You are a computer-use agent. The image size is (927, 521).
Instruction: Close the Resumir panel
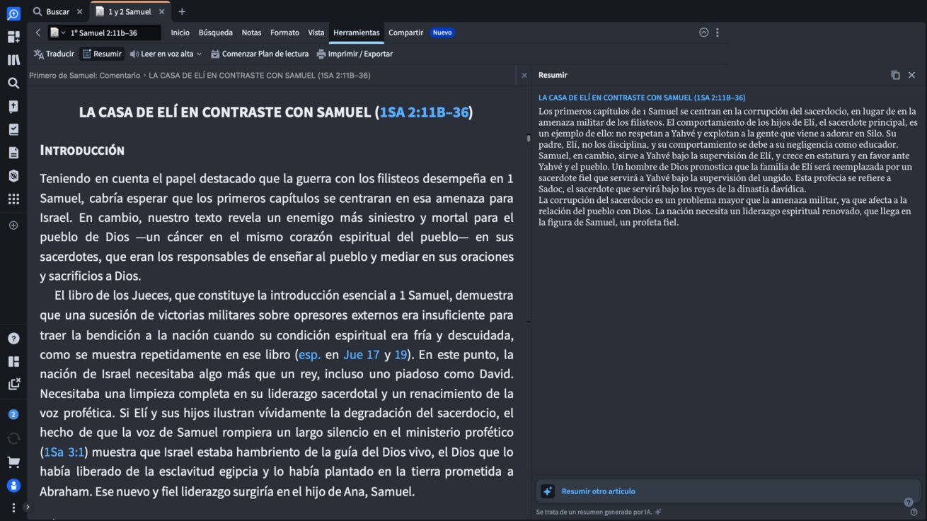coord(911,75)
